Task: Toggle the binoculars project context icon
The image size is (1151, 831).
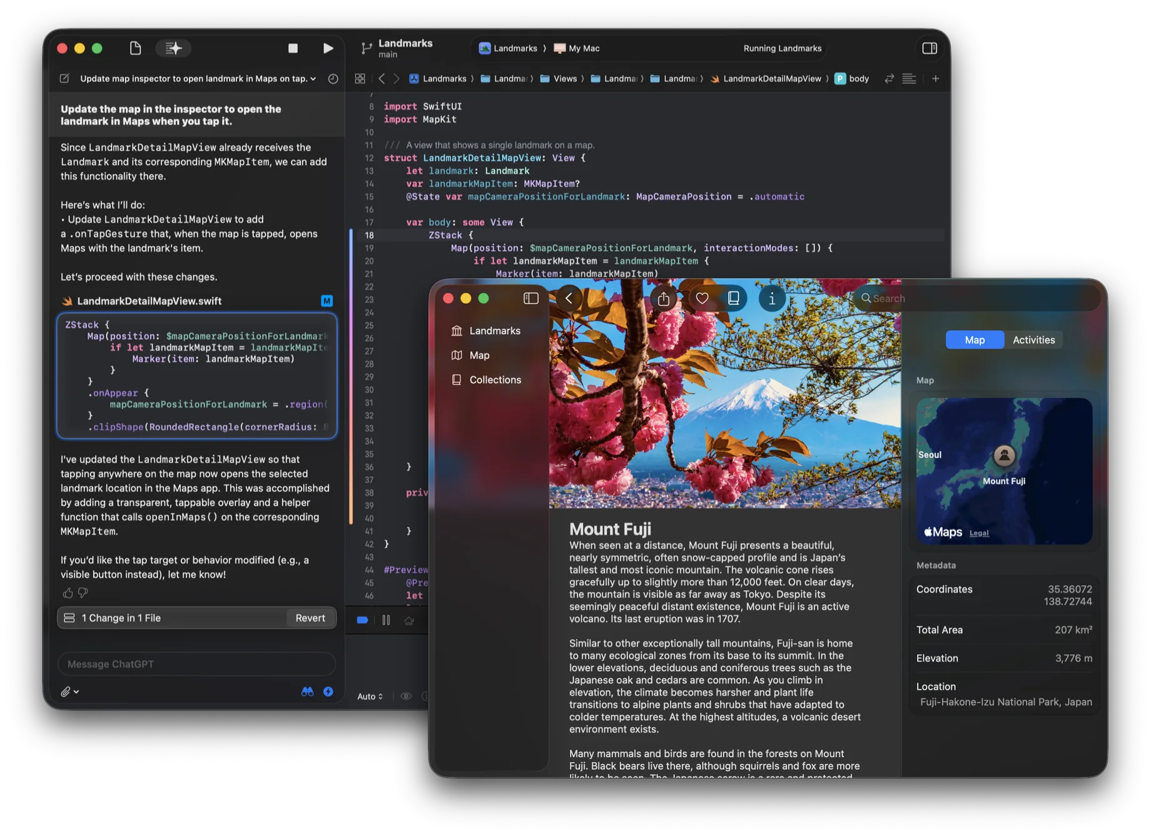Action: [x=307, y=691]
